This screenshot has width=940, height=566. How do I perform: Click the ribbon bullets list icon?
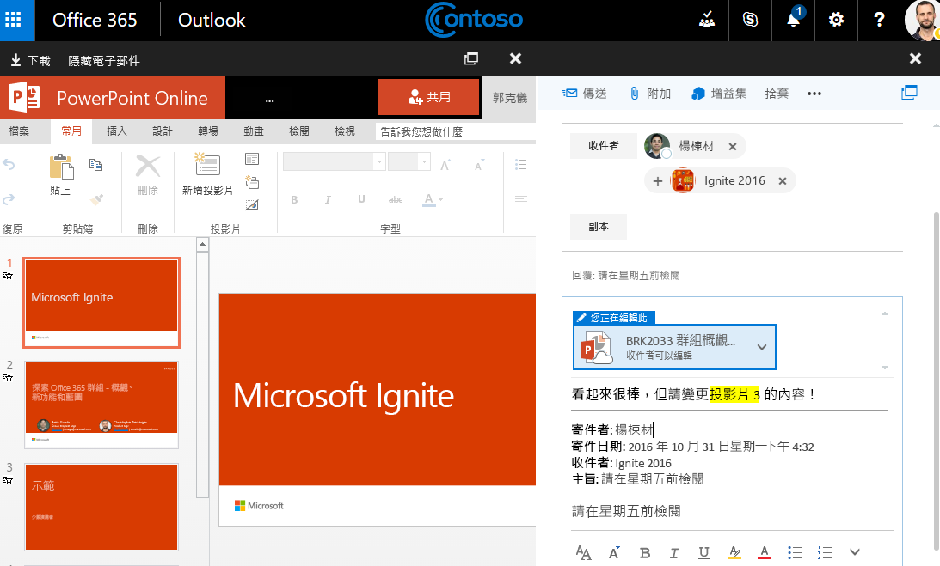click(521, 164)
